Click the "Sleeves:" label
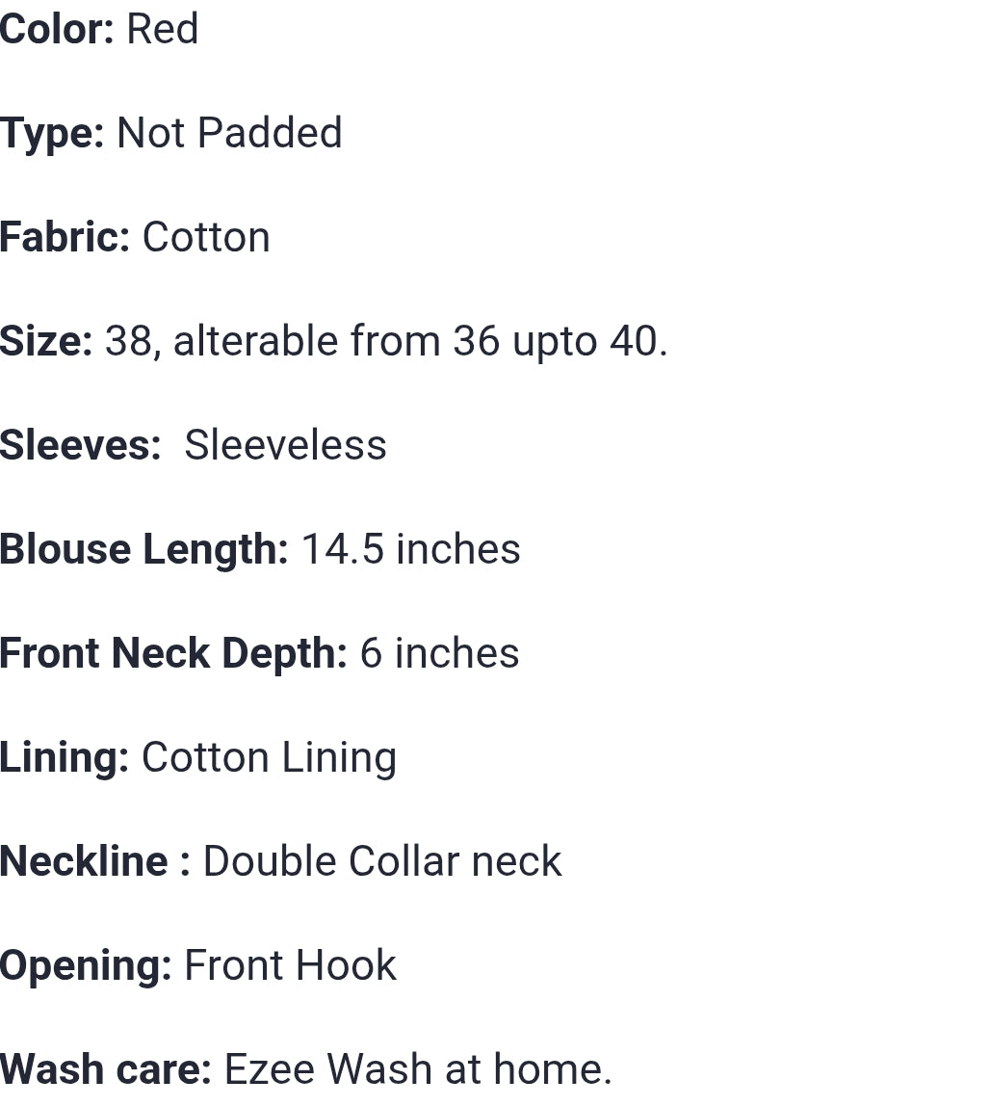The height and width of the screenshot is (1106, 989). (81, 445)
